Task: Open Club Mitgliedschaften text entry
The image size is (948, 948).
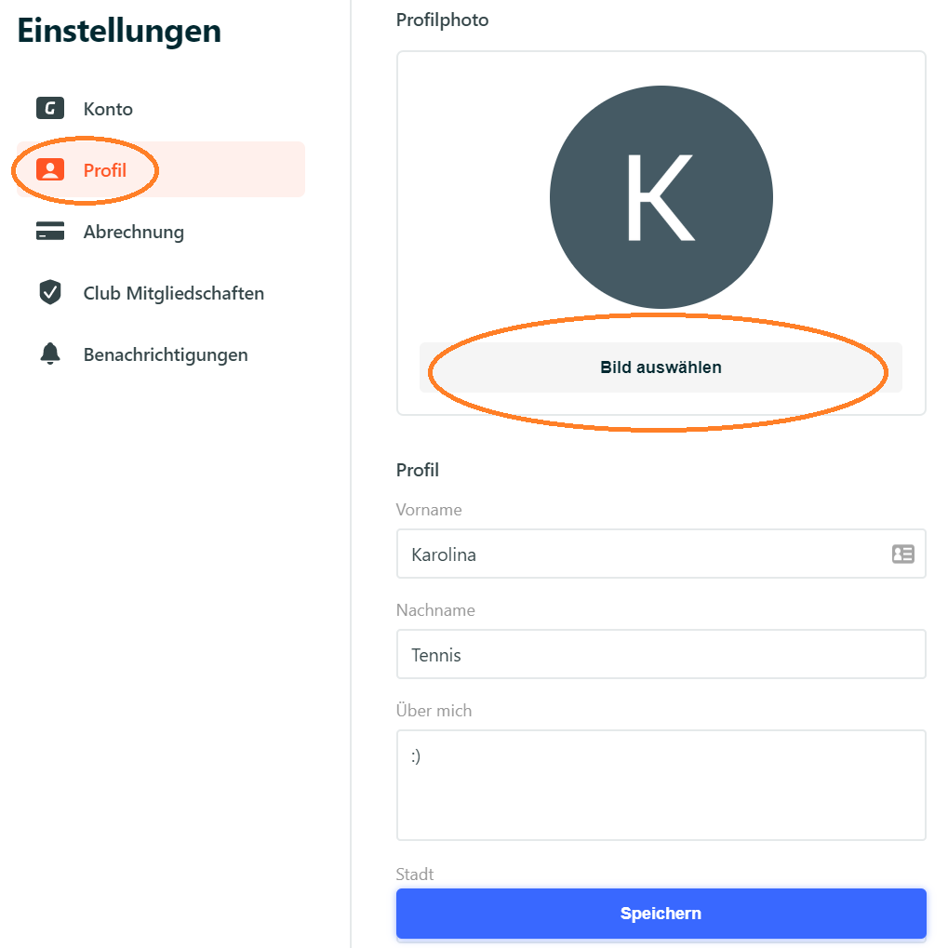Action: click(174, 293)
